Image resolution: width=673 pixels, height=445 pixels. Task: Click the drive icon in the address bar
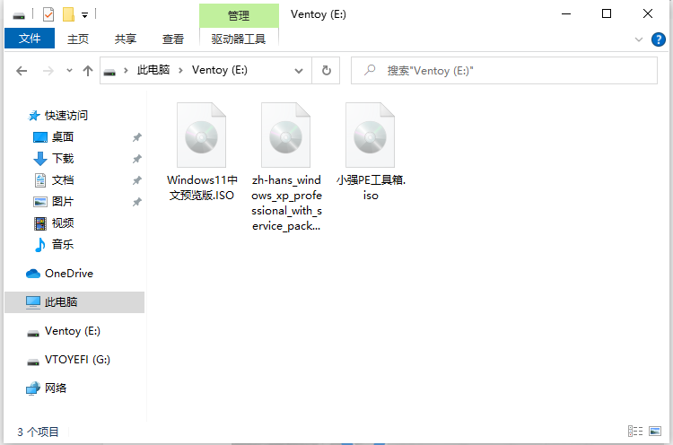click(109, 71)
